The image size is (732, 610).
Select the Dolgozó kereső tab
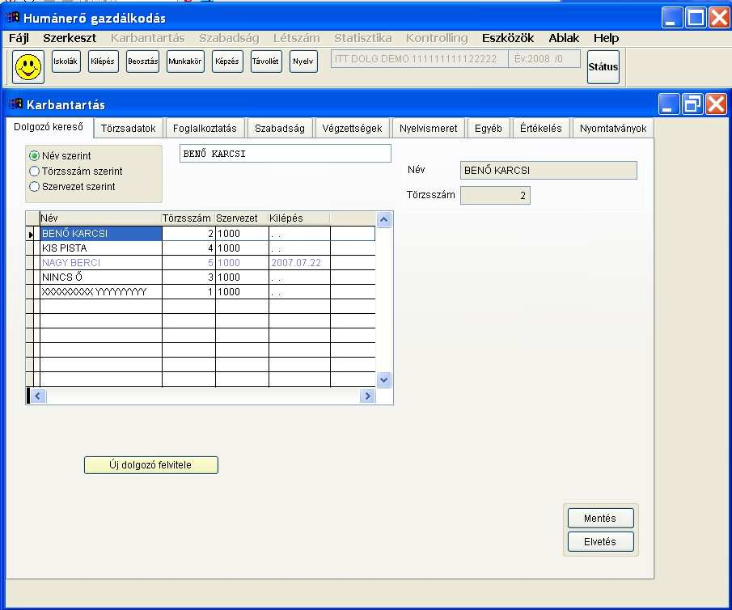49,127
